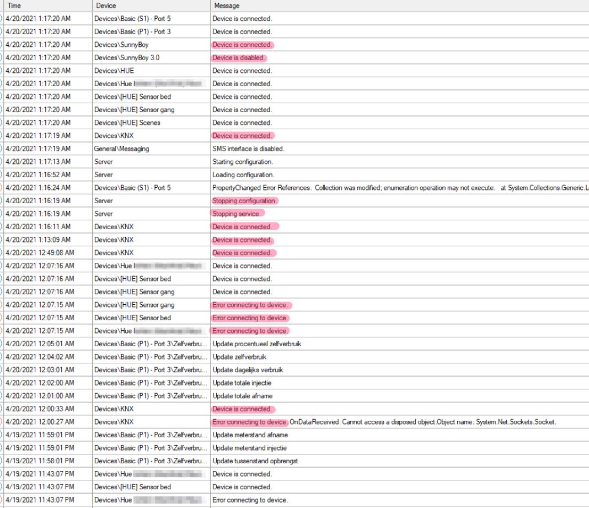The height and width of the screenshot is (508, 589).
Task: Click "Update procentueel zelfverbruik" message
Action: (257, 344)
